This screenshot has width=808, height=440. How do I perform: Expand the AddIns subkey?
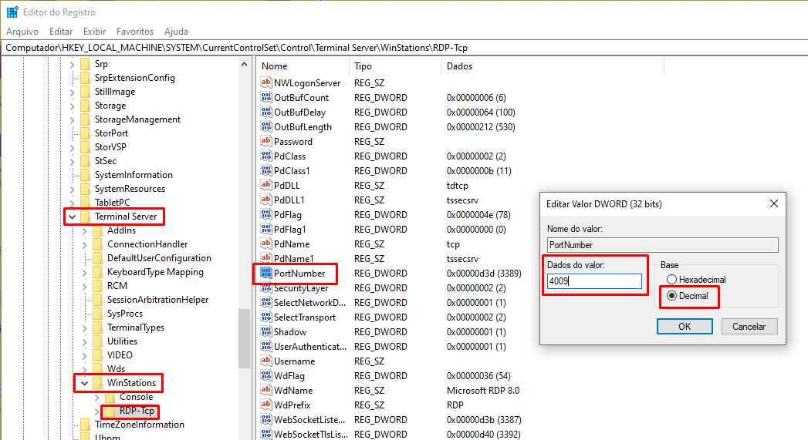(x=85, y=231)
